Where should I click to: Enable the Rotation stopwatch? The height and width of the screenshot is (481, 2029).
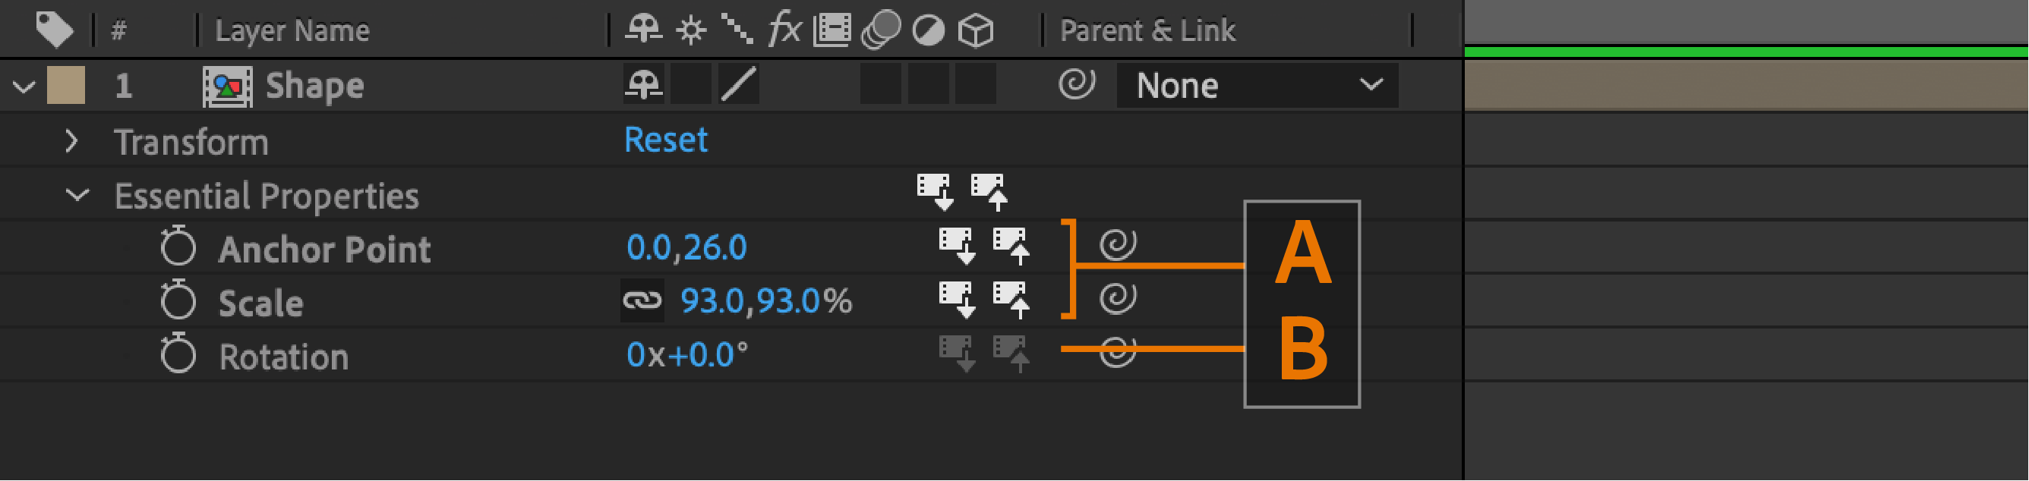click(x=178, y=354)
